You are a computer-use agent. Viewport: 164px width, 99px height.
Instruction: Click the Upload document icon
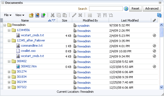(x=43, y=15)
